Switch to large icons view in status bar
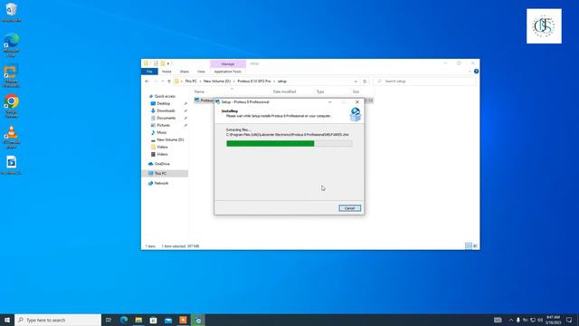579x326 pixels. tap(475, 245)
